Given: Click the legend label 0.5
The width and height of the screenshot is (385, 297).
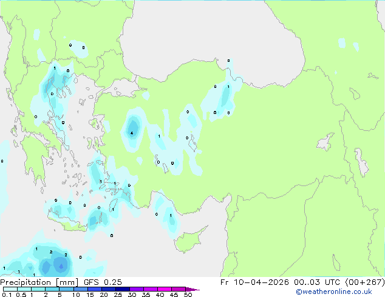Looking at the screenshot, I should pos(21,295).
